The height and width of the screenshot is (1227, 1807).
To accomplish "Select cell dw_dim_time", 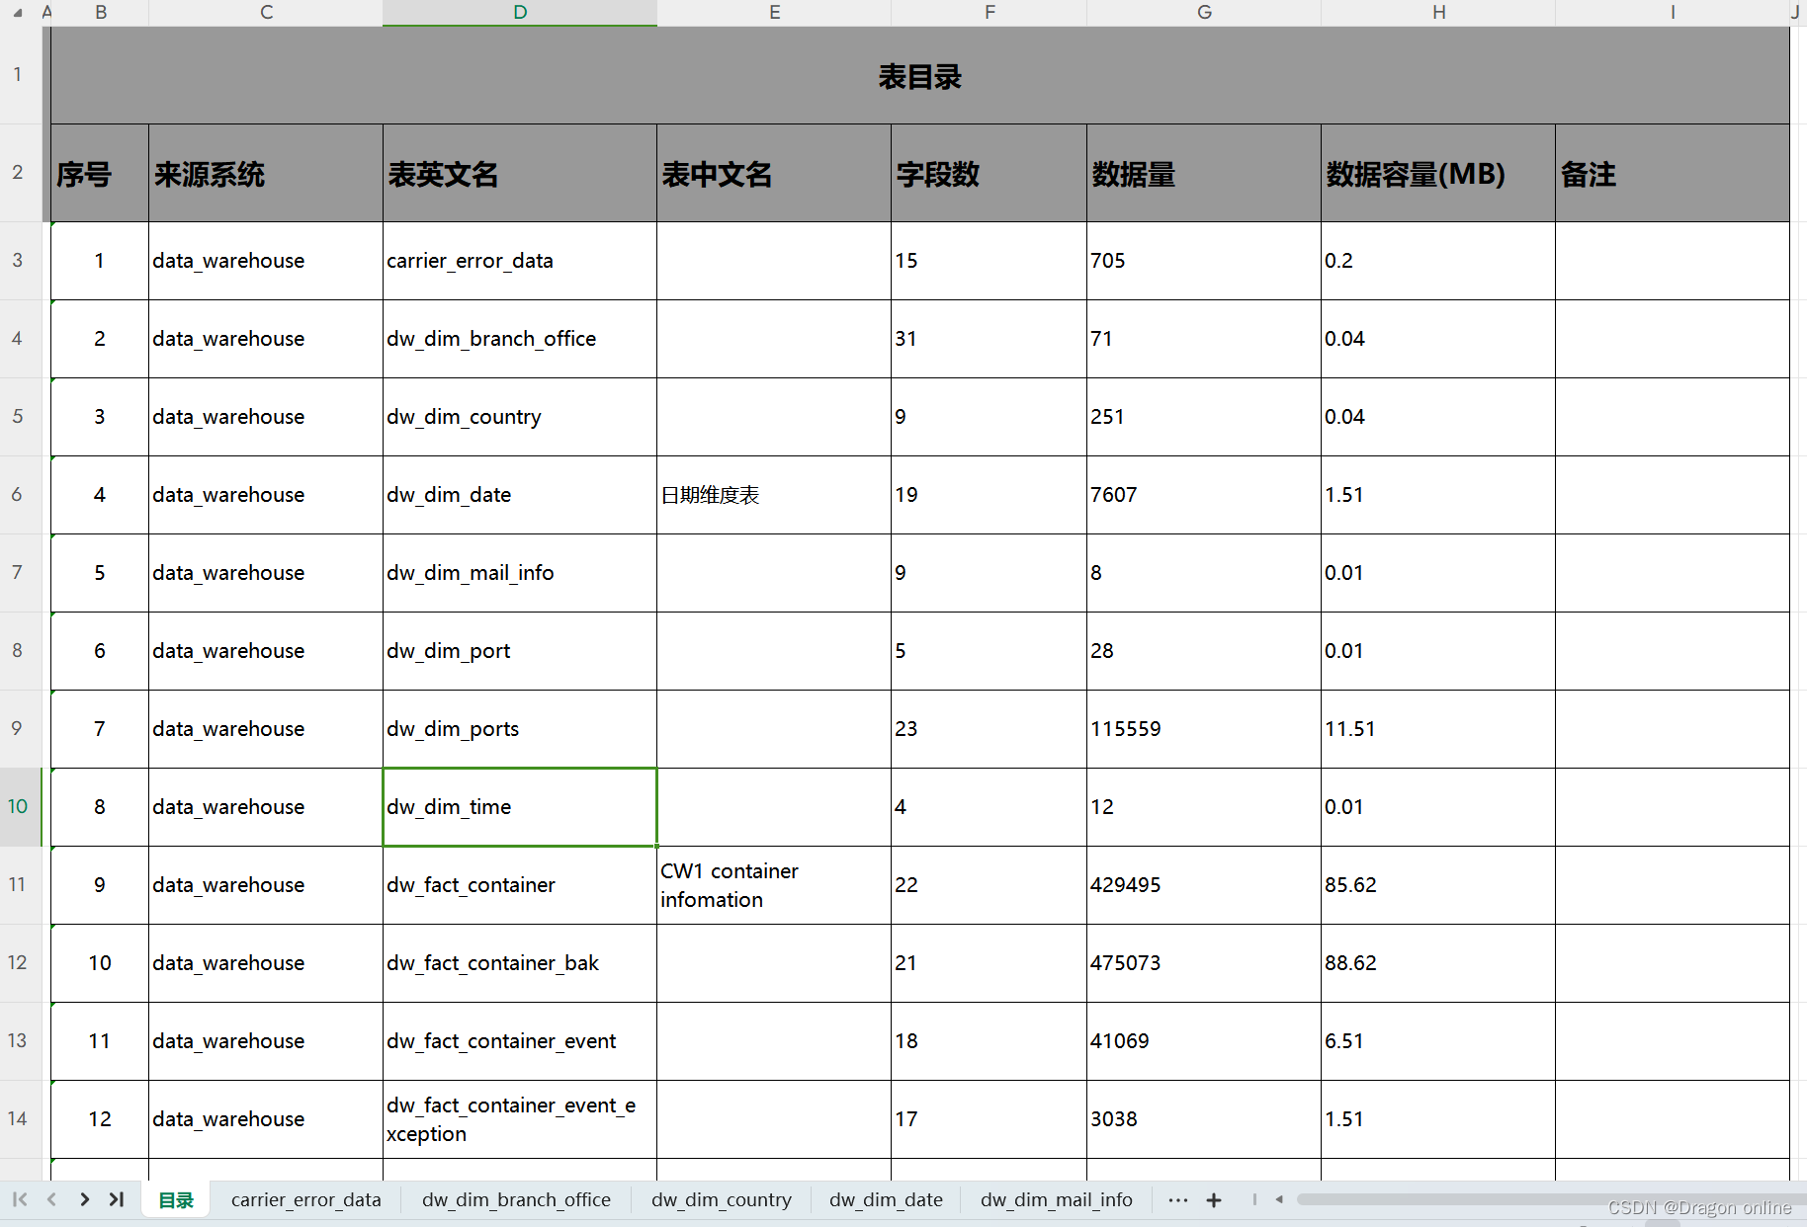I will pyautogui.click(x=520, y=807).
